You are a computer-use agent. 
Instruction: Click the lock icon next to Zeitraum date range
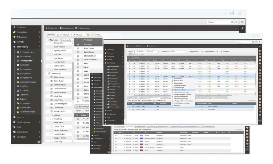tap(88, 35)
